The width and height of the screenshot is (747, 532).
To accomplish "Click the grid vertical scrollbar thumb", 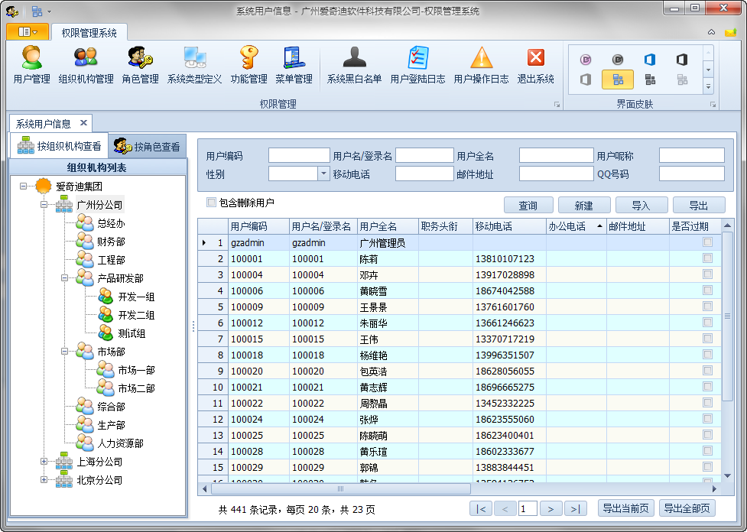I will point(727,316).
